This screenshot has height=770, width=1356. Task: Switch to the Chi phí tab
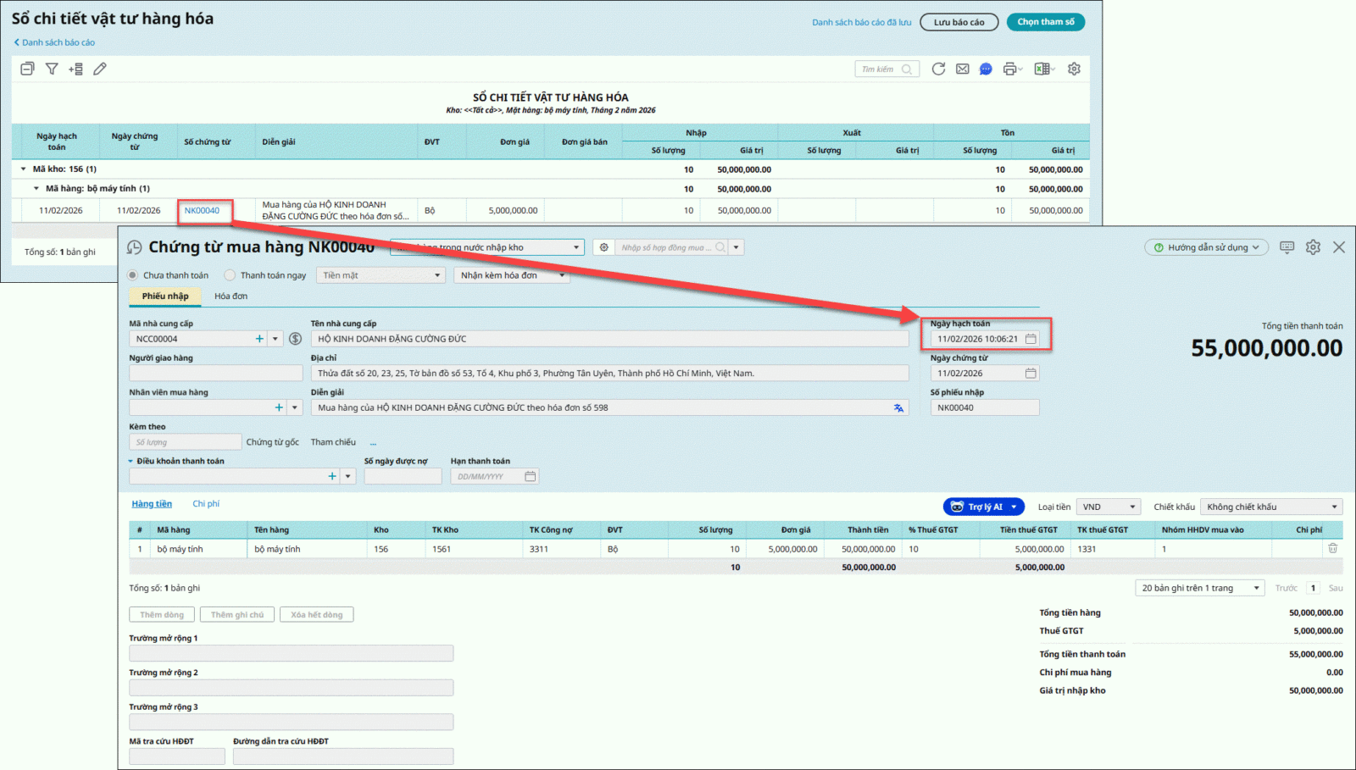[205, 504]
